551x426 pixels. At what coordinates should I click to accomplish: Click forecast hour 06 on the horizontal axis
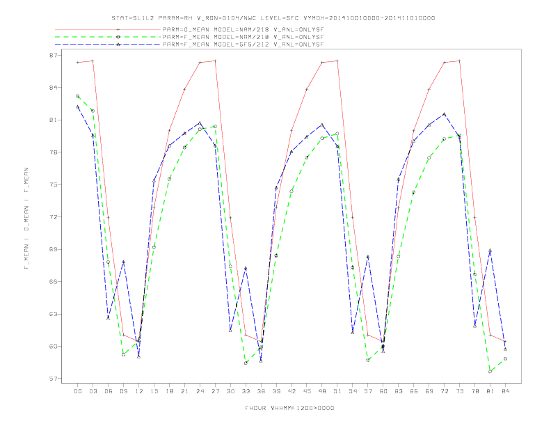[x=109, y=391]
